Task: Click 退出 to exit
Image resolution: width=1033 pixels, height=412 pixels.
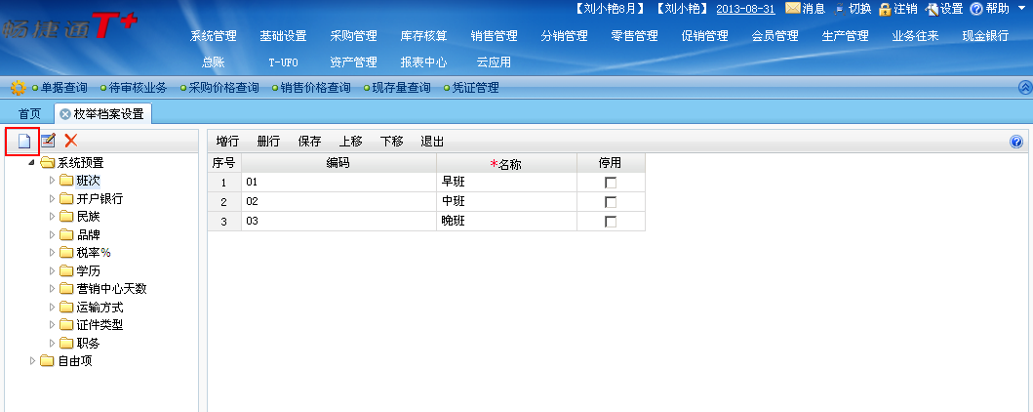Action: (x=432, y=141)
